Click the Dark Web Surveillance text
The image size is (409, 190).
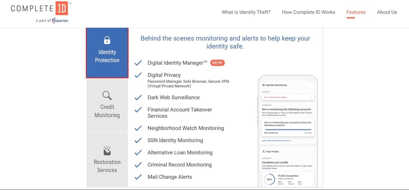point(174,98)
